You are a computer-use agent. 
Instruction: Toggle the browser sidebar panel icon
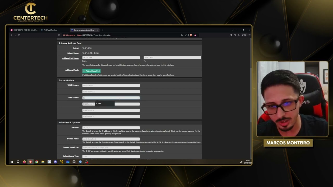pyautogui.click(x=231, y=35)
